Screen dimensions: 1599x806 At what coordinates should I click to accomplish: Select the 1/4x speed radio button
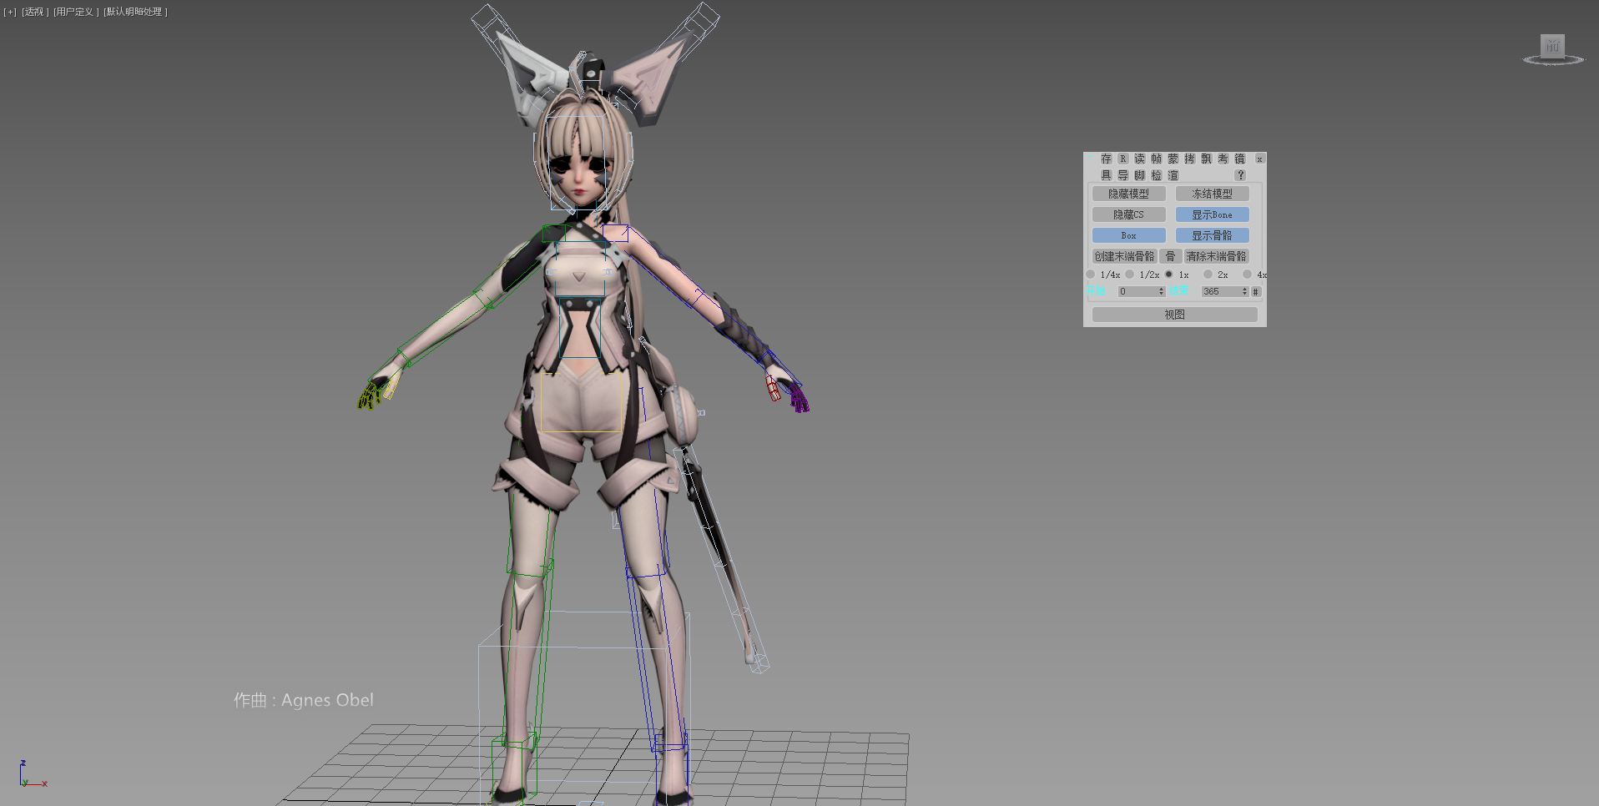click(1091, 275)
